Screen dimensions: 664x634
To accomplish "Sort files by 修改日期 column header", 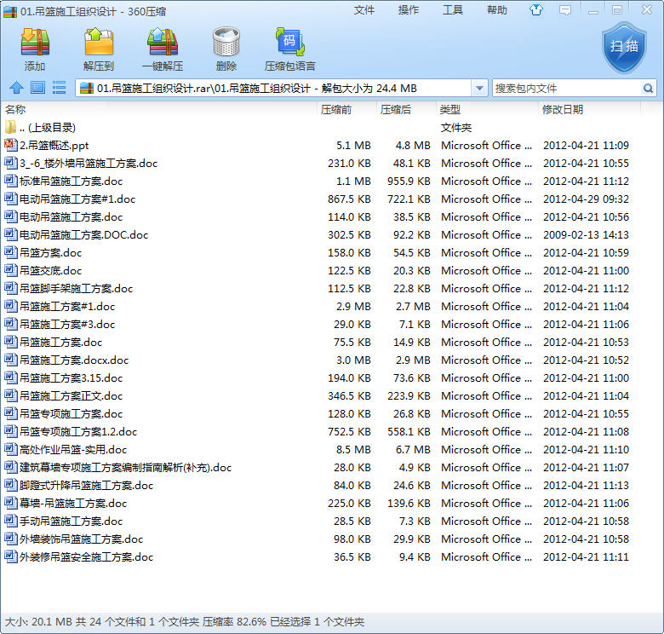I will [563, 110].
